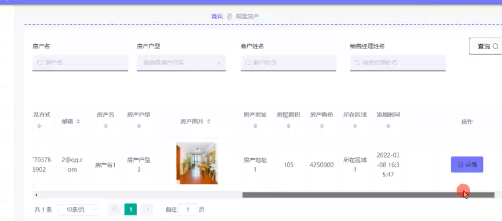Focus the 销售经理姓名 search input

click(398, 63)
